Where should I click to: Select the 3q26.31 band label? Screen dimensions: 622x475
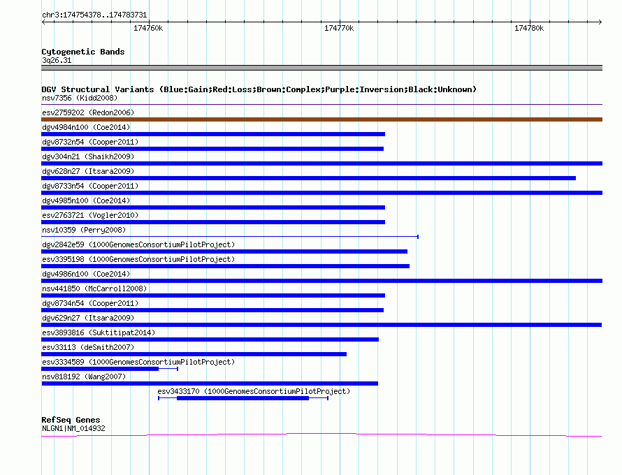(x=57, y=60)
